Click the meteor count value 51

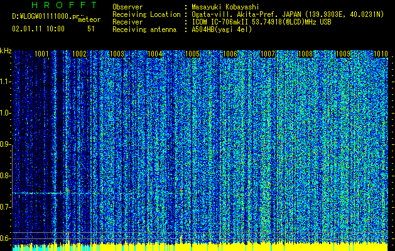(91, 29)
